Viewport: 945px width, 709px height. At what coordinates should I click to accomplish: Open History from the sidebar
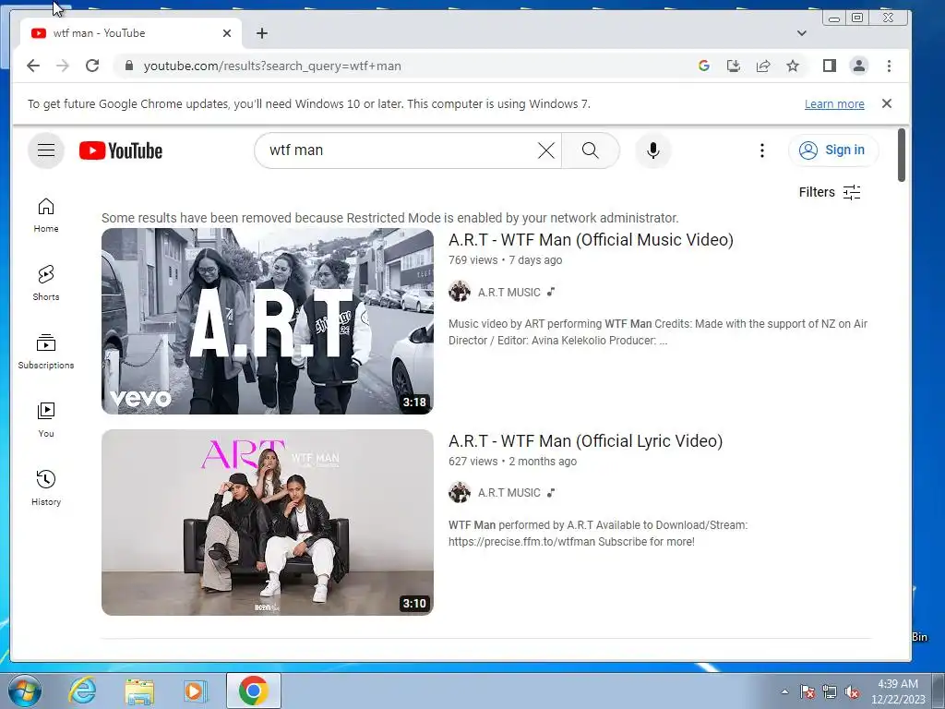point(46,487)
